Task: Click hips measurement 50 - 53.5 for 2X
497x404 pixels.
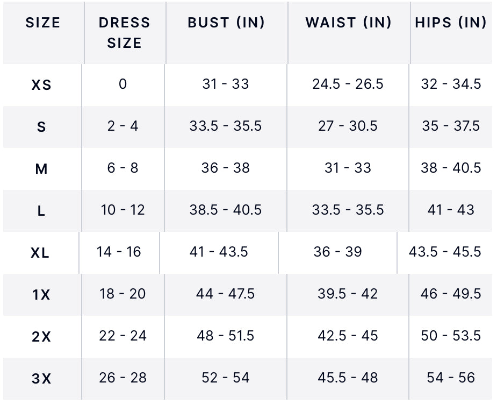Action: coord(451,336)
